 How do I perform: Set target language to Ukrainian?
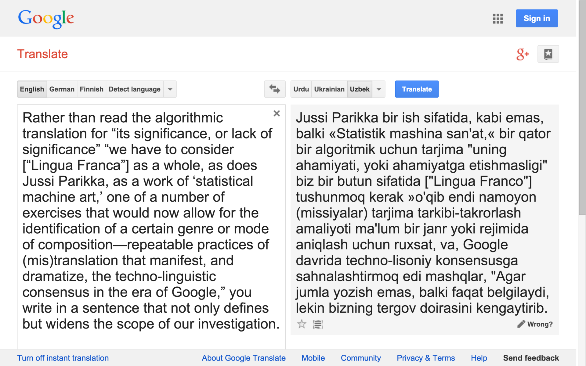329,89
